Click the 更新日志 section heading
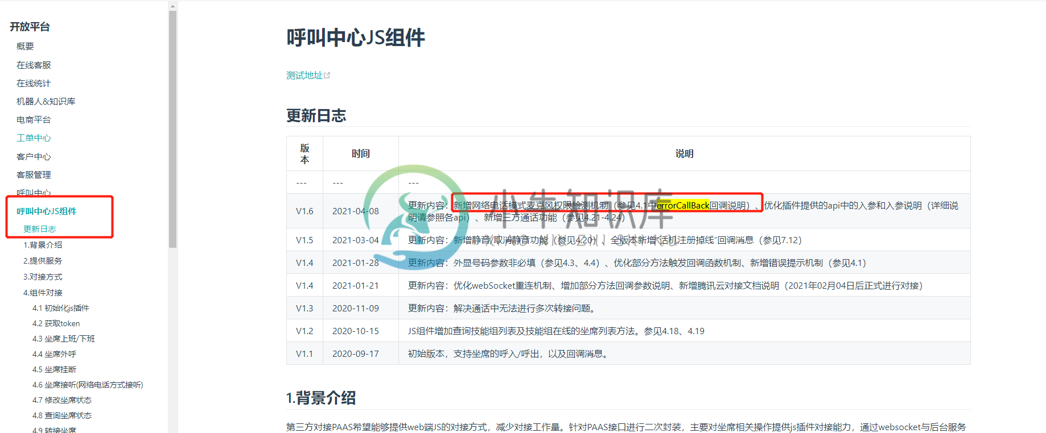 [316, 116]
